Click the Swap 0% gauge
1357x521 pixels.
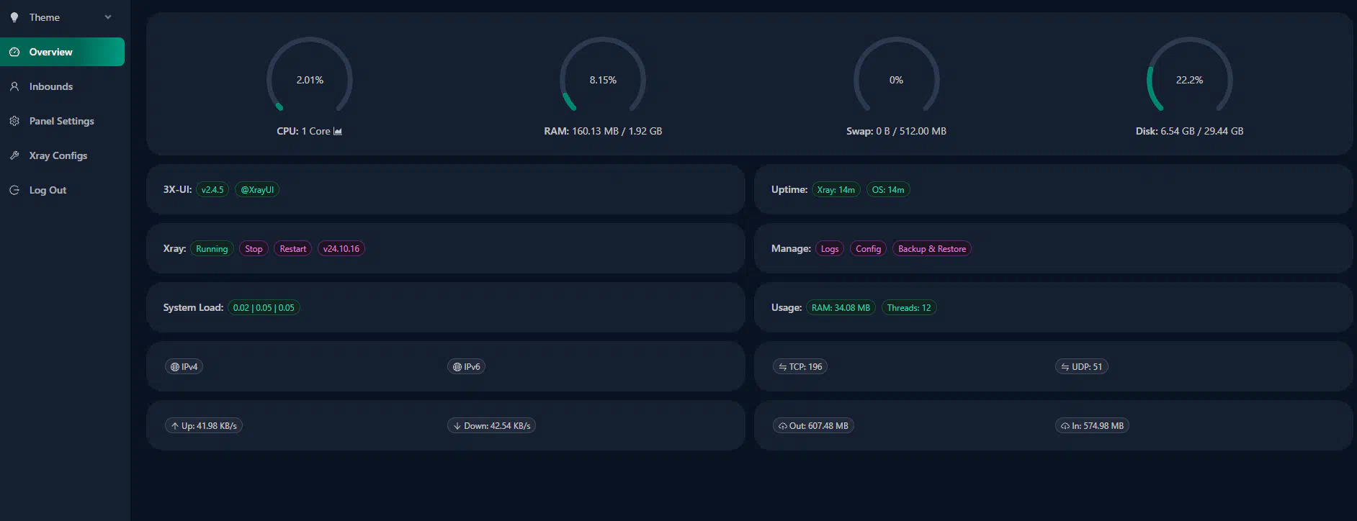tap(896, 76)
